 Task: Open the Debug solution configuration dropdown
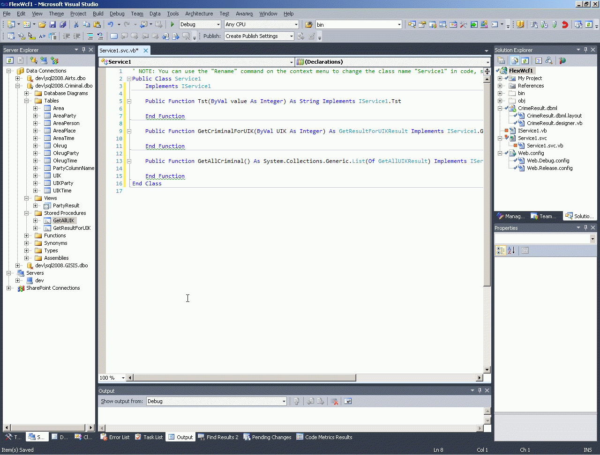(218, 24)
